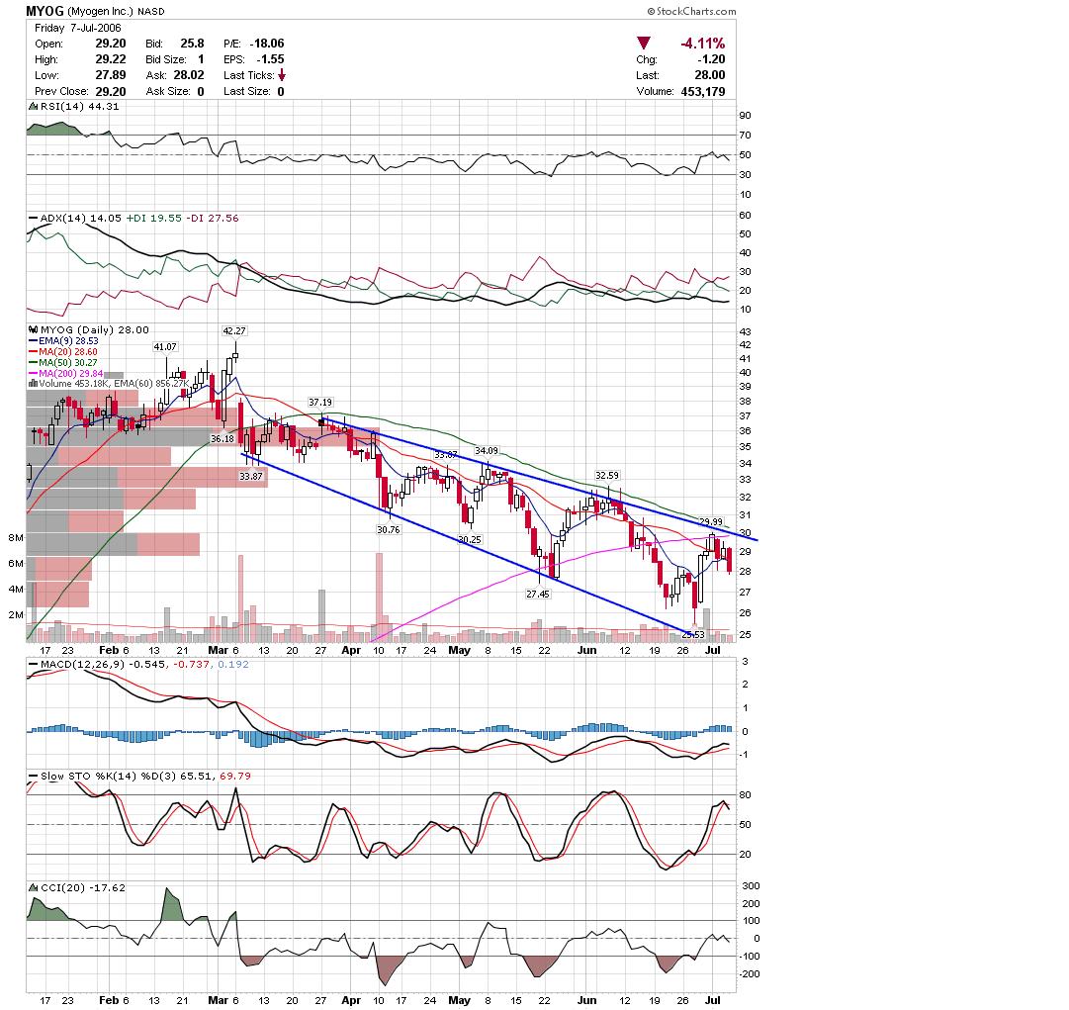Viewport: 1069px width, 1010px height.
Task: Click the RSI(14) 44.31 label
Action: [80, 107]
